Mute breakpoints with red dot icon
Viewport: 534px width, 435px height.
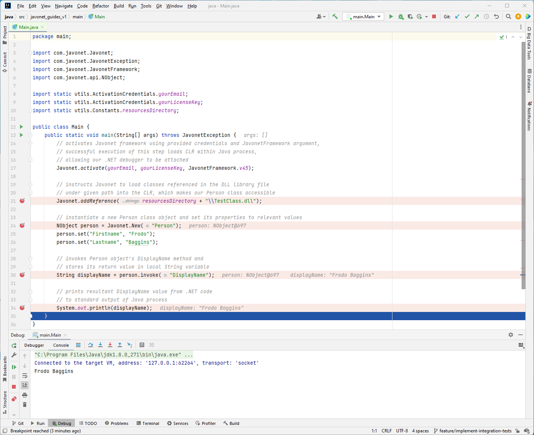pyautogui.click(x=14, y=399)
